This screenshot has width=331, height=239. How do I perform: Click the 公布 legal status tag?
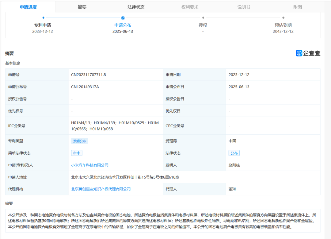[x=234, y=153]
